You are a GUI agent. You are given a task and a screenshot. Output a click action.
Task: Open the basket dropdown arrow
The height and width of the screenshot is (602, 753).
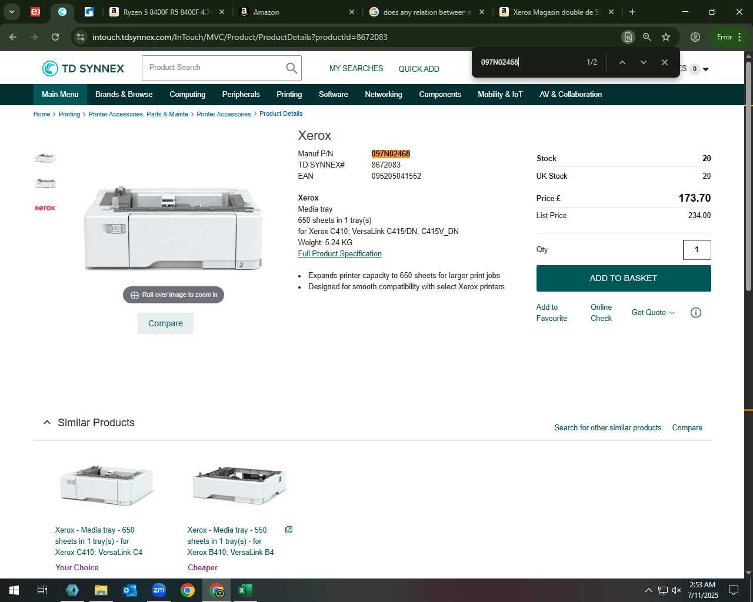pyautogui.click(x=705, y=69)
